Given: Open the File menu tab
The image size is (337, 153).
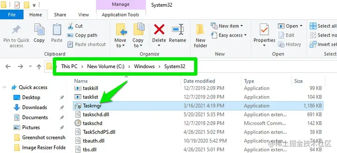Looking at the screenshot, I should click(12, 15).
